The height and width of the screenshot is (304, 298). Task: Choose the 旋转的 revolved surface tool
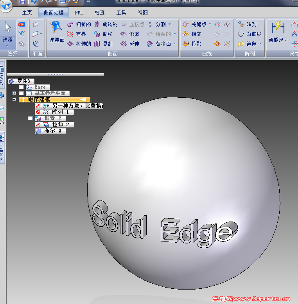[x=106, y=24]
